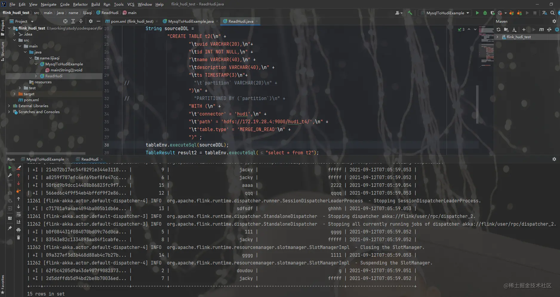Start debugging with the bug icon

point(485,13)
